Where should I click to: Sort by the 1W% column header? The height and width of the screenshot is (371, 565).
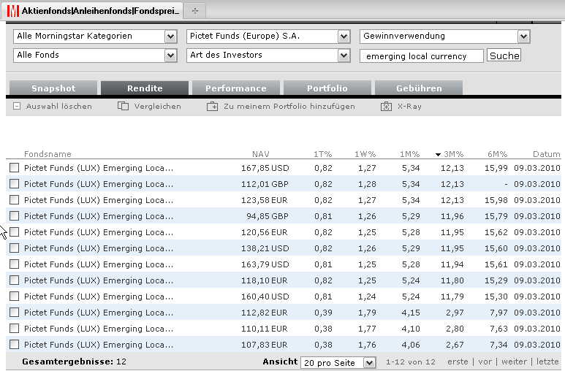365,154
